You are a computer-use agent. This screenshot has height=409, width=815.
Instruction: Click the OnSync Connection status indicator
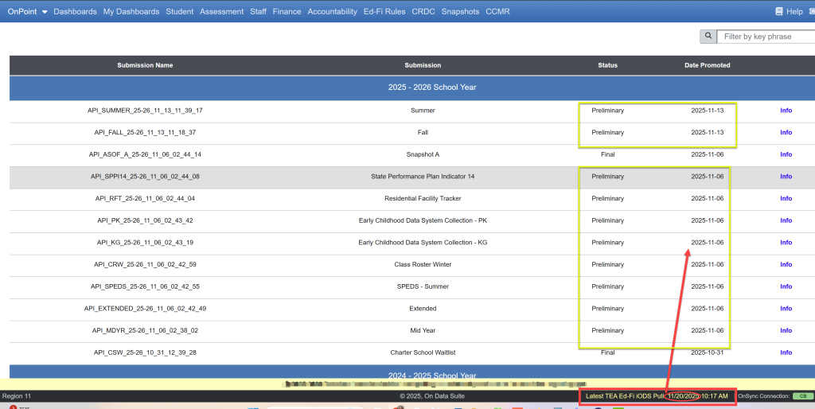pos(802,395)
